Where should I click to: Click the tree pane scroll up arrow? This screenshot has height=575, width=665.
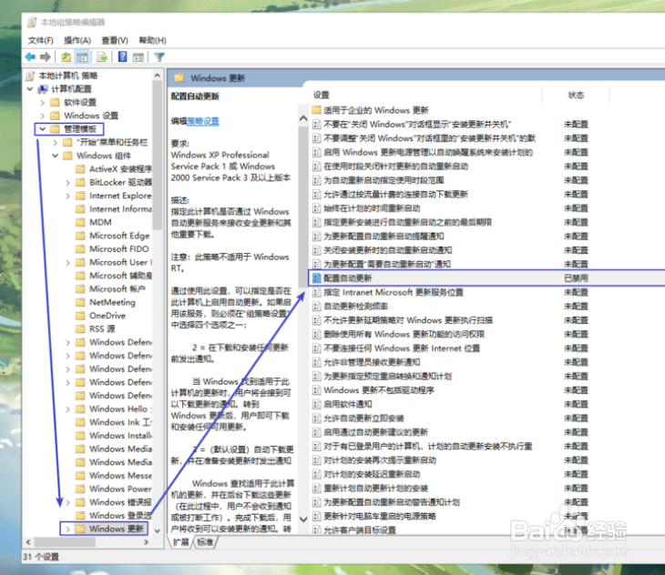coord(158,76)
